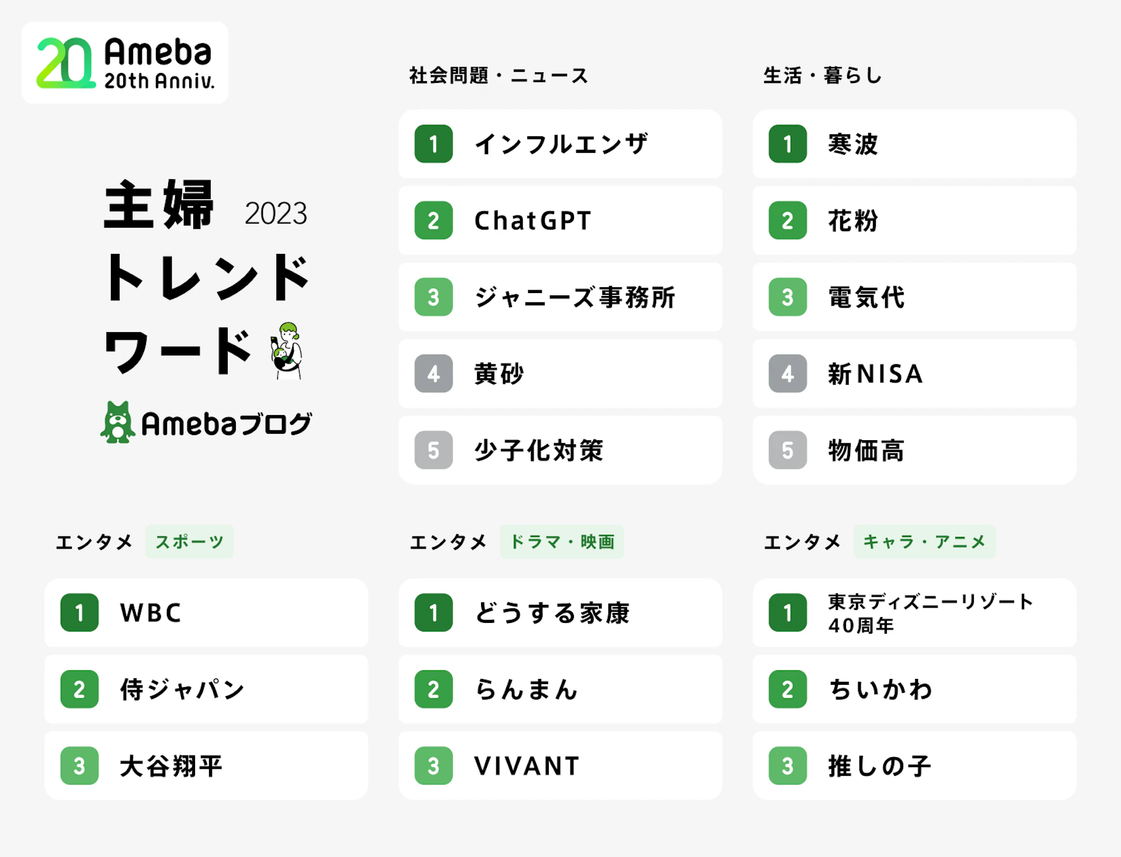The image size is (1121, 857).
Task: Select the ドラマ・映画 category tag
Action: coord(562,542)
